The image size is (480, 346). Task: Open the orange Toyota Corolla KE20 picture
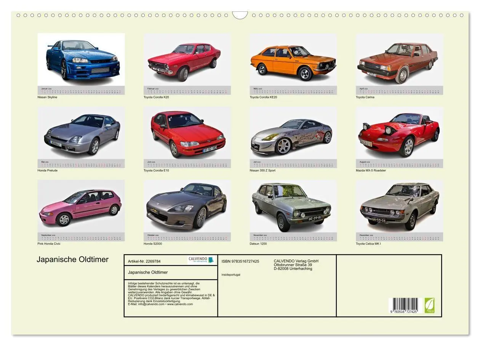(293, 59)
